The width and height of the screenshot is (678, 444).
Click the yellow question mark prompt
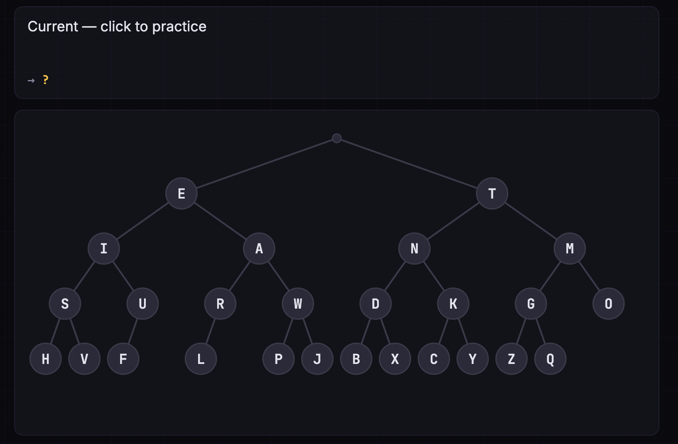(45, 80)
